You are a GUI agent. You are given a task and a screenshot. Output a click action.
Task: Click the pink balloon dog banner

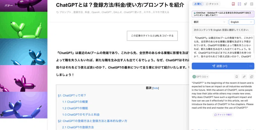pos(24,78)
